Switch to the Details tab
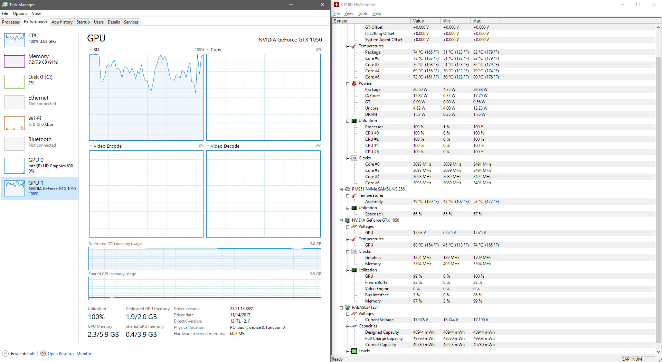 114,22
